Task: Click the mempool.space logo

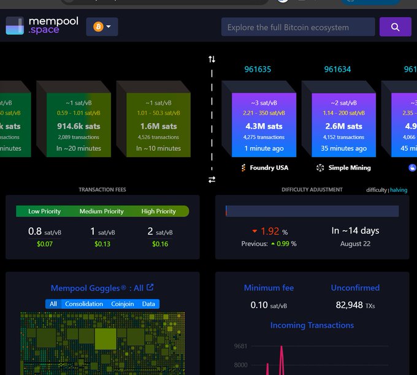Action: point(42,26)
